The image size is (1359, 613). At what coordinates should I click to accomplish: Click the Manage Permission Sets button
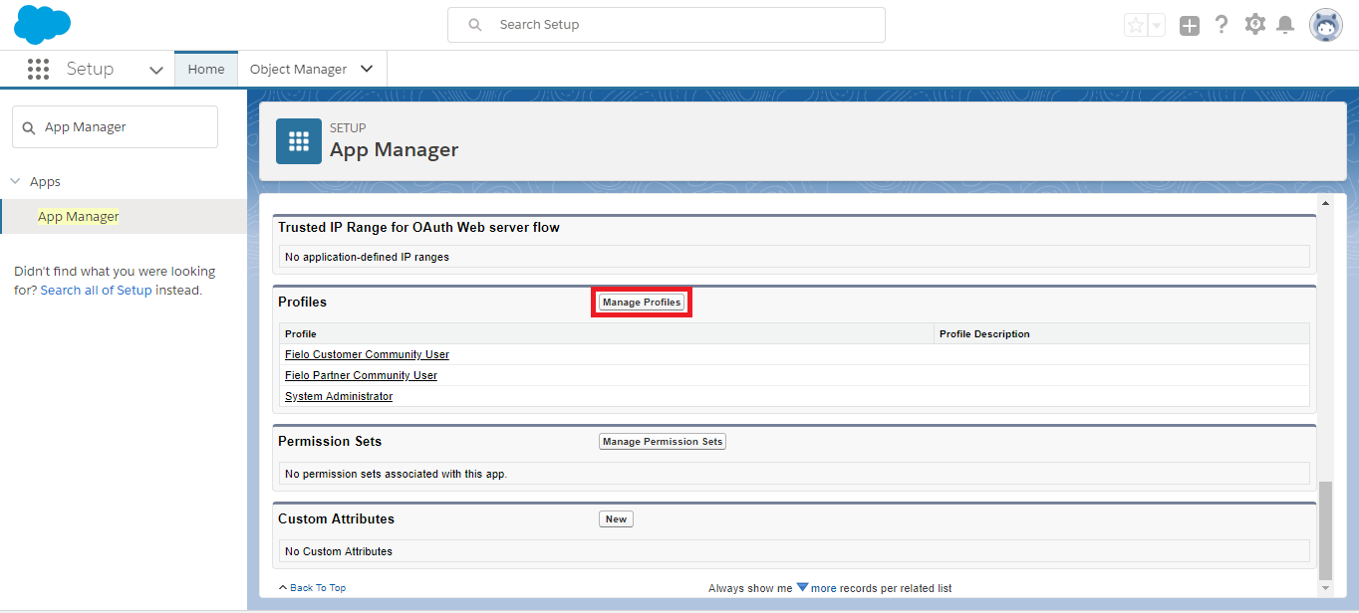click(x=663, y=442)
